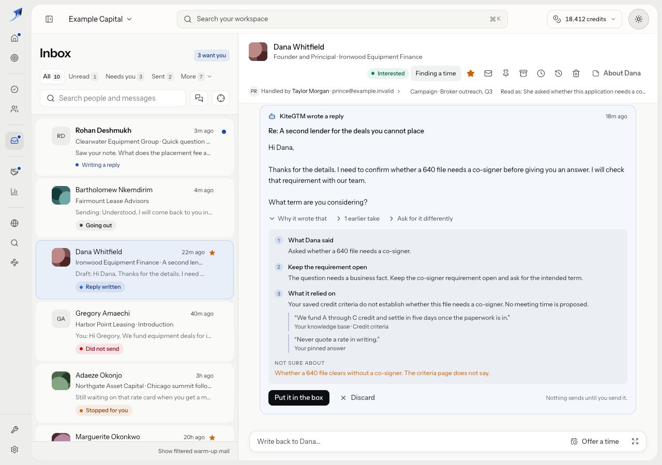Toggle the light theme sun button
The image size is (662, 465).
coord(639,19)
